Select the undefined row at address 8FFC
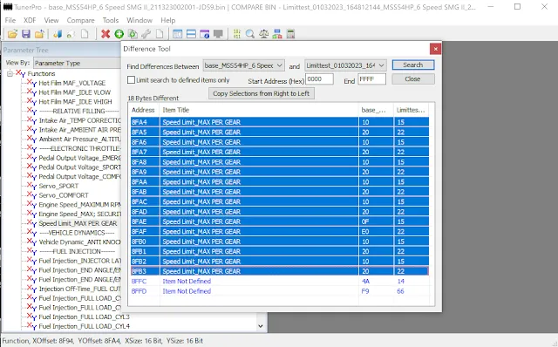Screen dimensions: 558x347 (x=279, y=281)
